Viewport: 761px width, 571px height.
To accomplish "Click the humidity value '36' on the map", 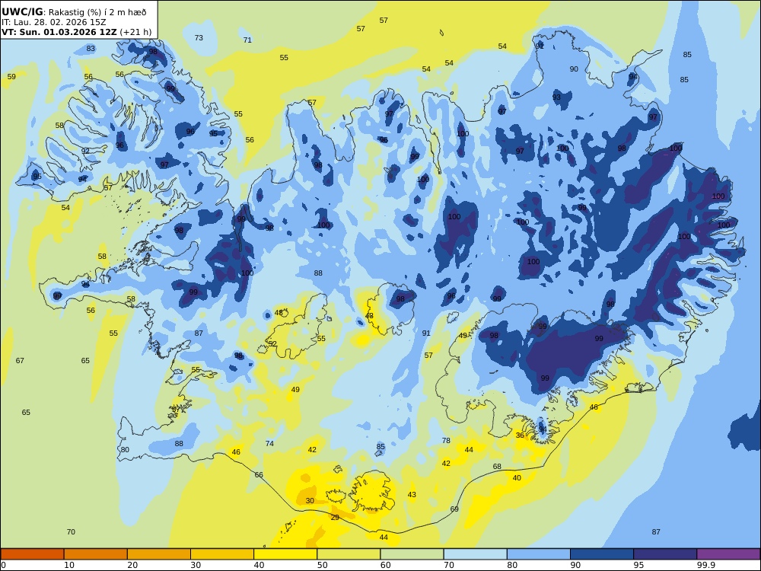I will click(x=520, y=435).
